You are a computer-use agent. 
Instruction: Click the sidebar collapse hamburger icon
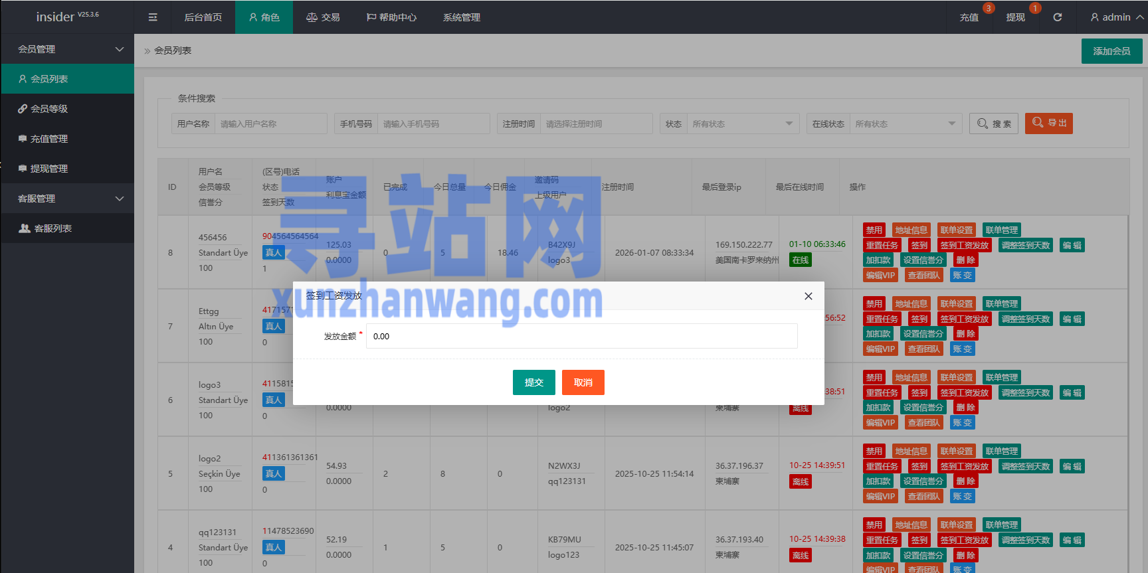(x=153, y=17)
